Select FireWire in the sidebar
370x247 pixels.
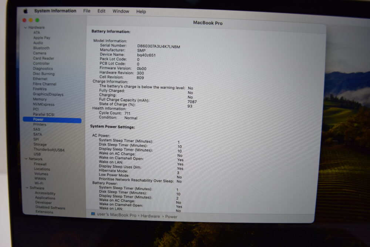[40, 89]
